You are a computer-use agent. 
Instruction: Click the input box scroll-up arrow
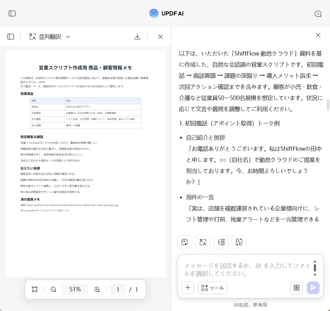(315, 261)
